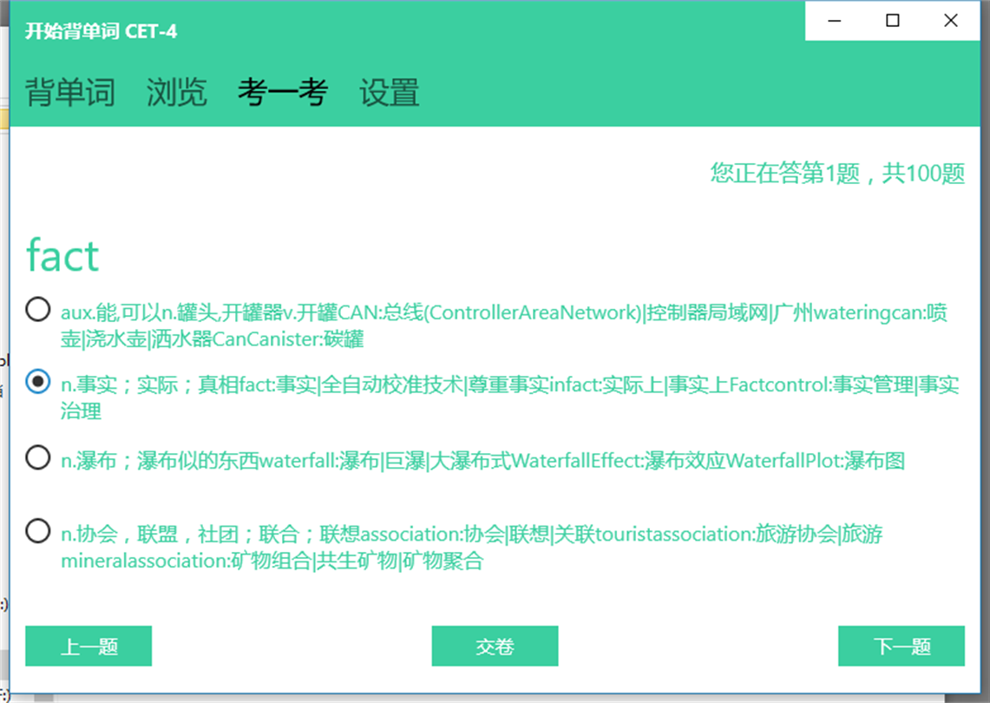This screenshot has height=703, width=990.
Task: Maximize the 开始背单词 window
Action: pyautogui.click(x=892, y=20)
